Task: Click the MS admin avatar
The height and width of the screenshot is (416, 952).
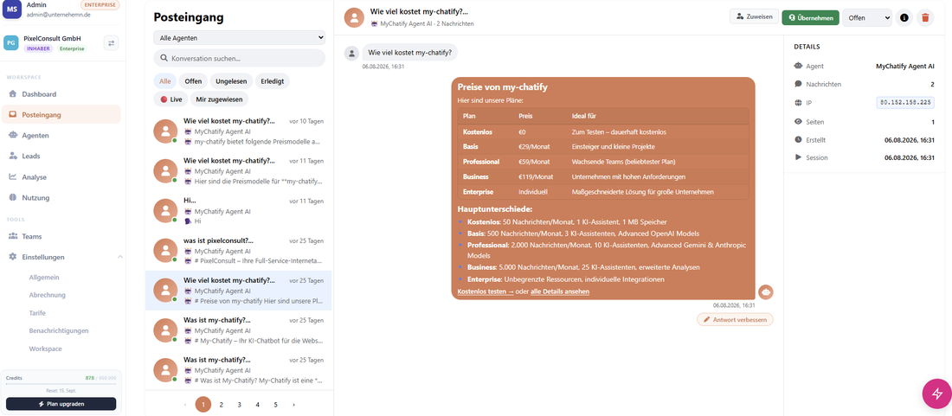Action: [x=11, y=9]
